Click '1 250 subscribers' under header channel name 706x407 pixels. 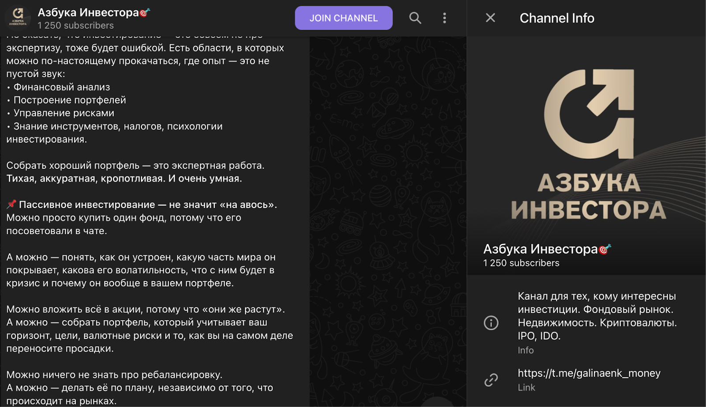point(75,26)
